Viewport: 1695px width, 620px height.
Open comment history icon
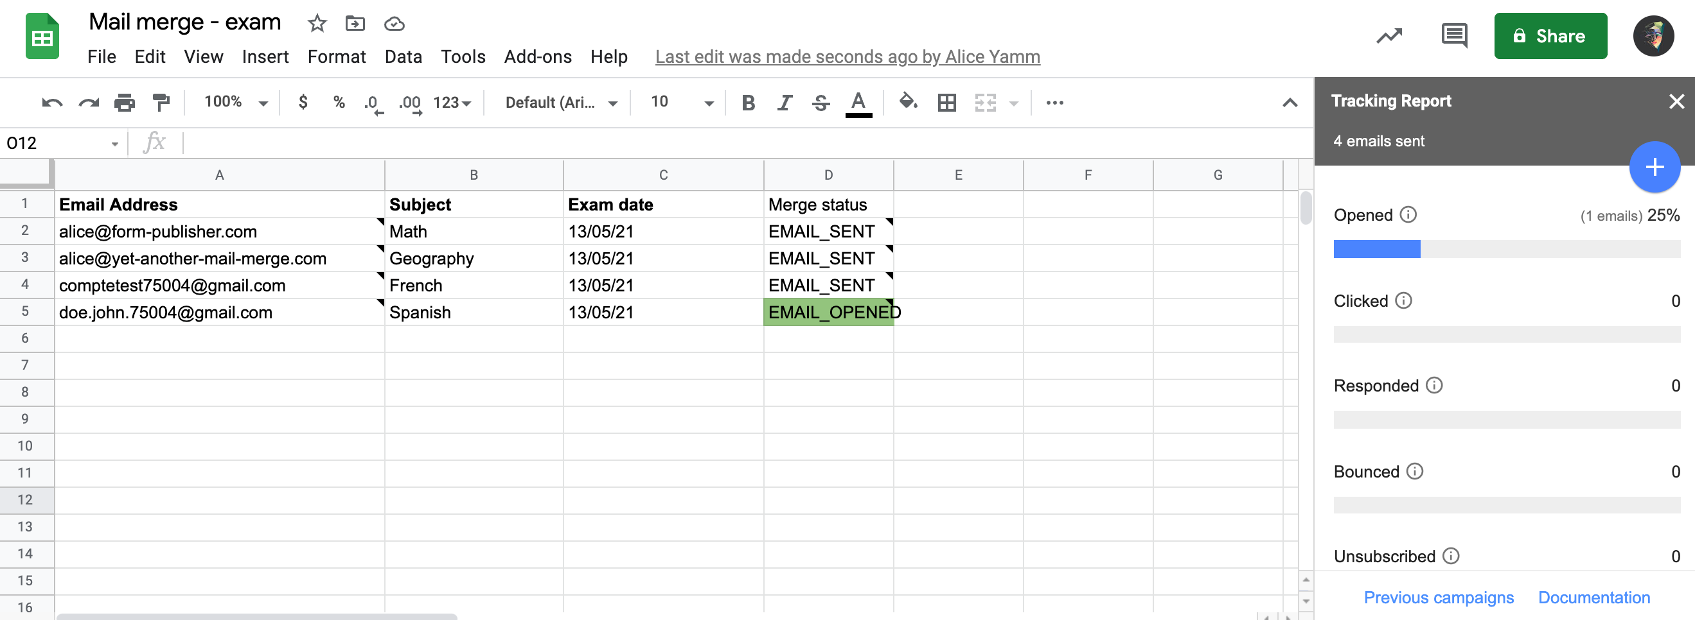tap(1453, 35)
